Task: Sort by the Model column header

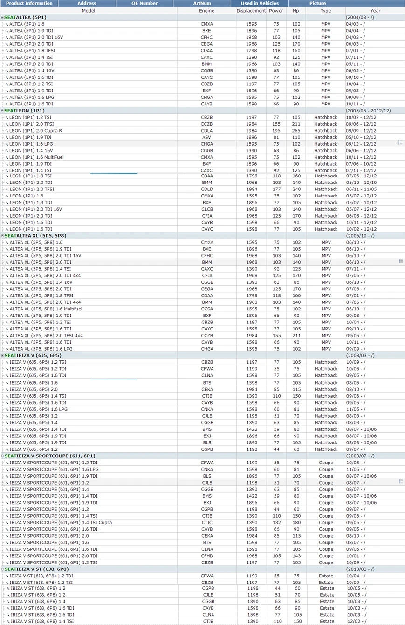Action: [x=89, y=10]
